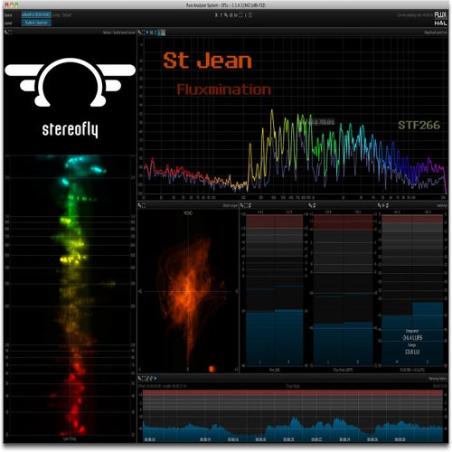Maximize the Metering history panel via its frame icon
This screenshot has height=452, width=452.
[x=145, y=379]
